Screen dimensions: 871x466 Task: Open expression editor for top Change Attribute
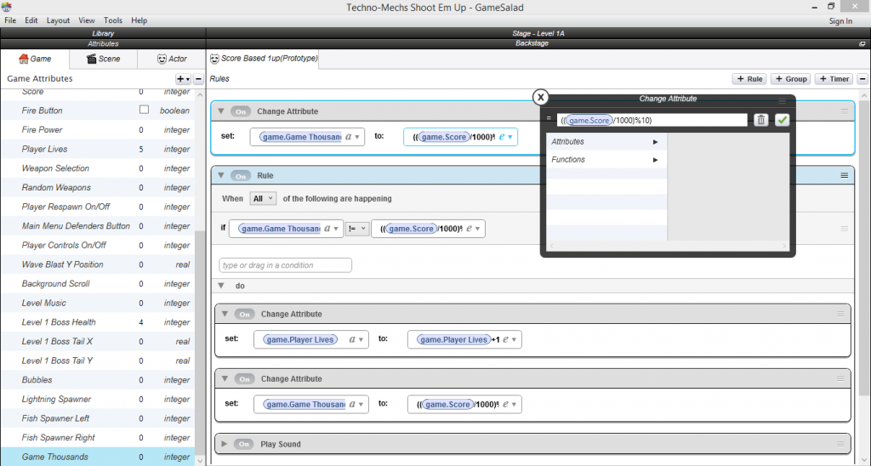tap(505, 137)
